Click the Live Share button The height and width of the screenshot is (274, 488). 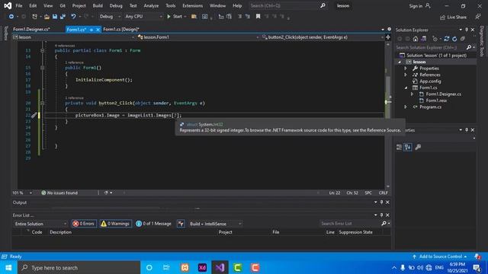pos(453,17)
